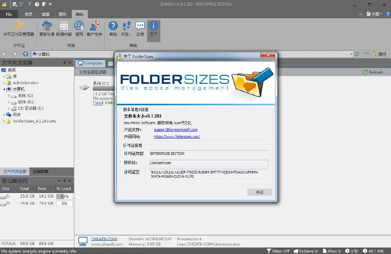The width and height of the screenshot is (391, 254).
Task: Click the license key text field
Action: pyautogui.click(x=209, y=175)
